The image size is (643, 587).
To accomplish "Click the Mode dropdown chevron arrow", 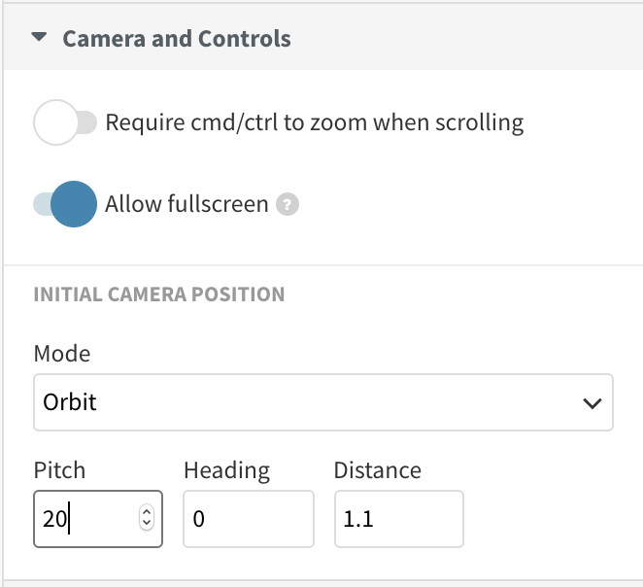I will [x=592, y=402].
